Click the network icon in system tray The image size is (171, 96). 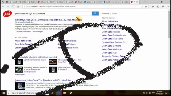(x=147, y=93)
